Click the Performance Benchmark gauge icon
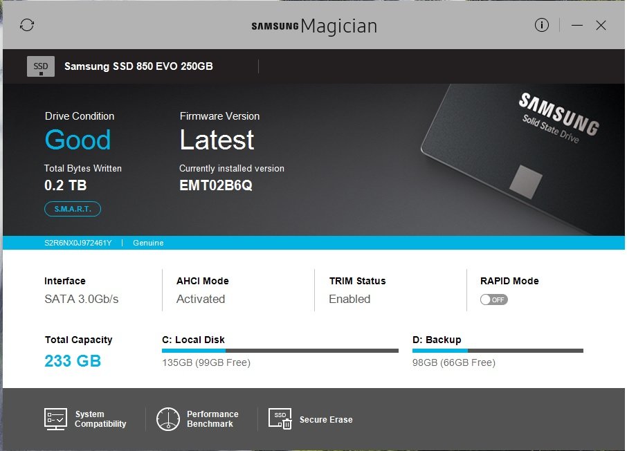This screenshot has height=451, width=627. pyautogui.click(x=168, y=419)
